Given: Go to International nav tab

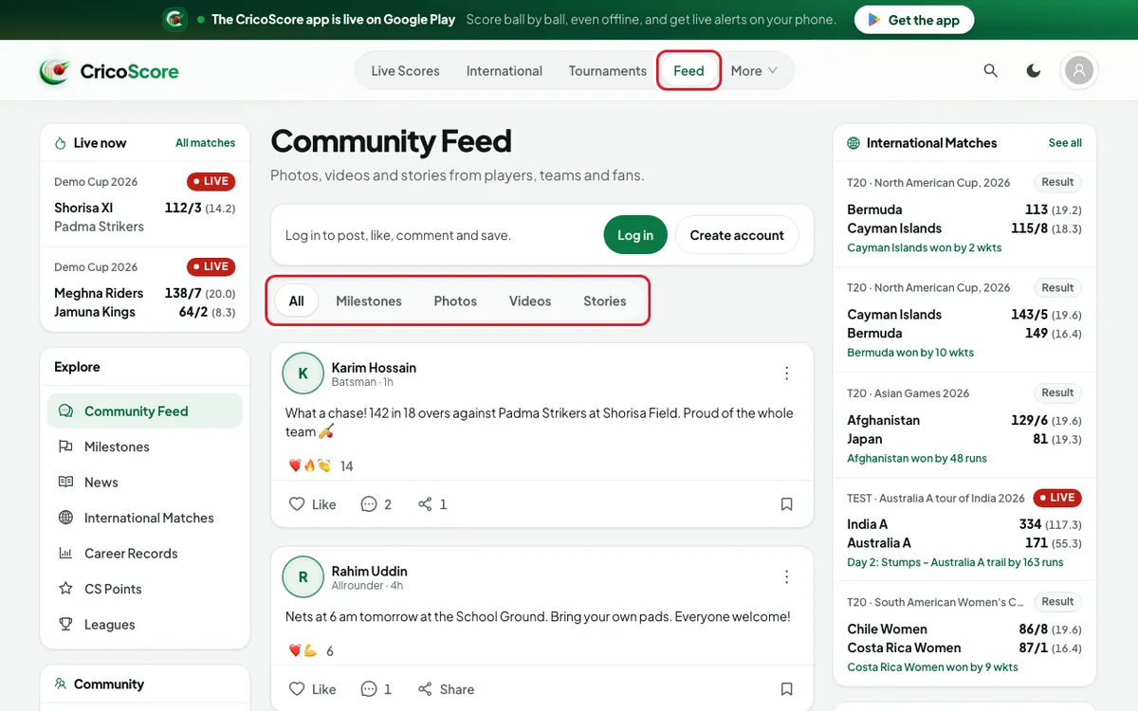Looking at the screenshot, I should 505,71.
